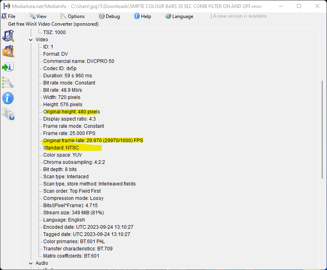This screenshot has width=327, height=270.
Task: Select 'Chroma subsampling: 4:2:2' row
Action: coord(74,162)
